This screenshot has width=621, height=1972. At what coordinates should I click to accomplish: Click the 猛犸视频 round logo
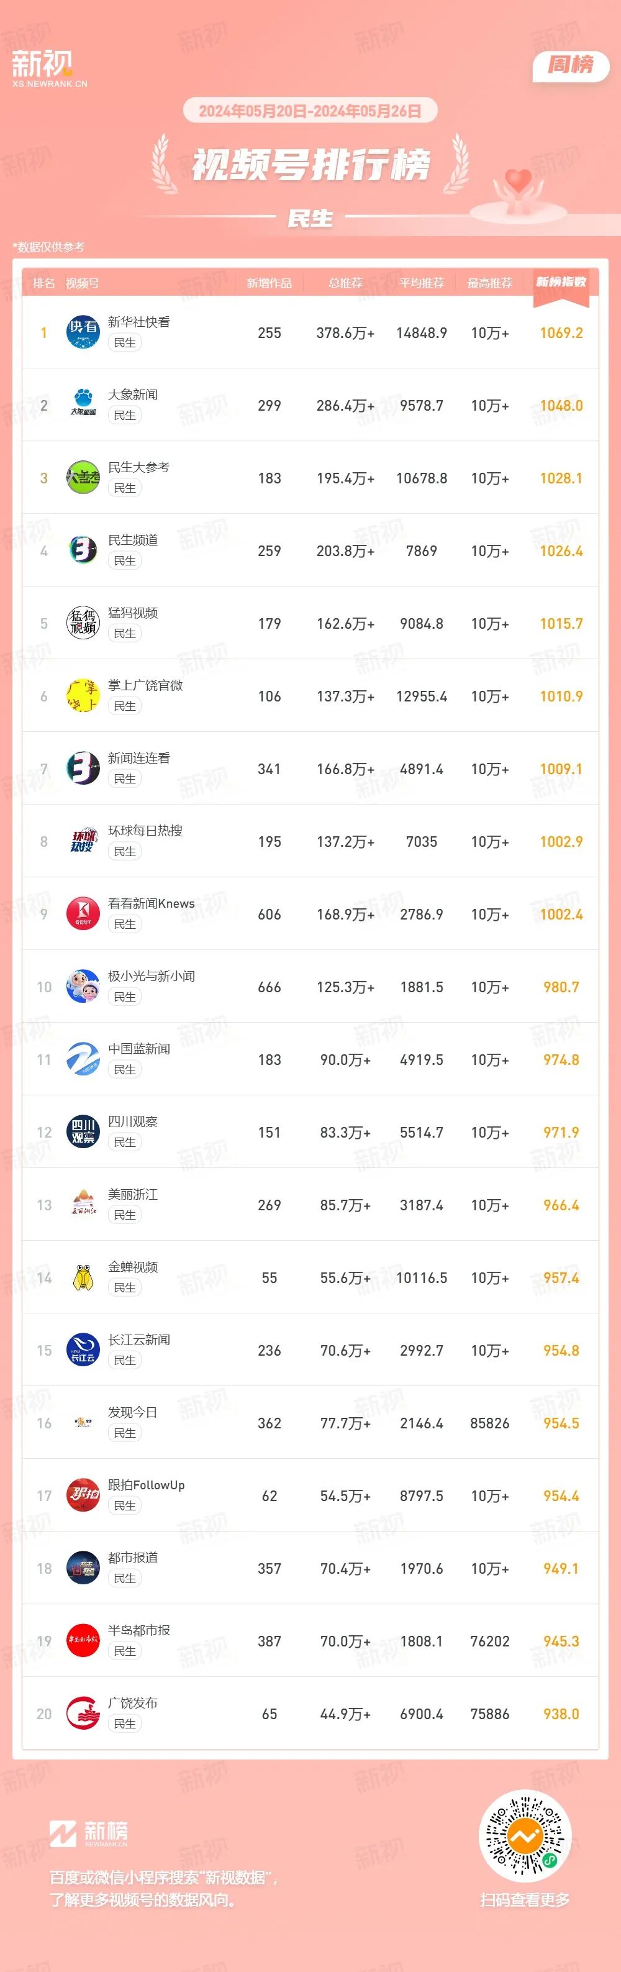pos(83,623)
